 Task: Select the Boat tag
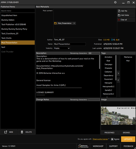coord(108,61)
